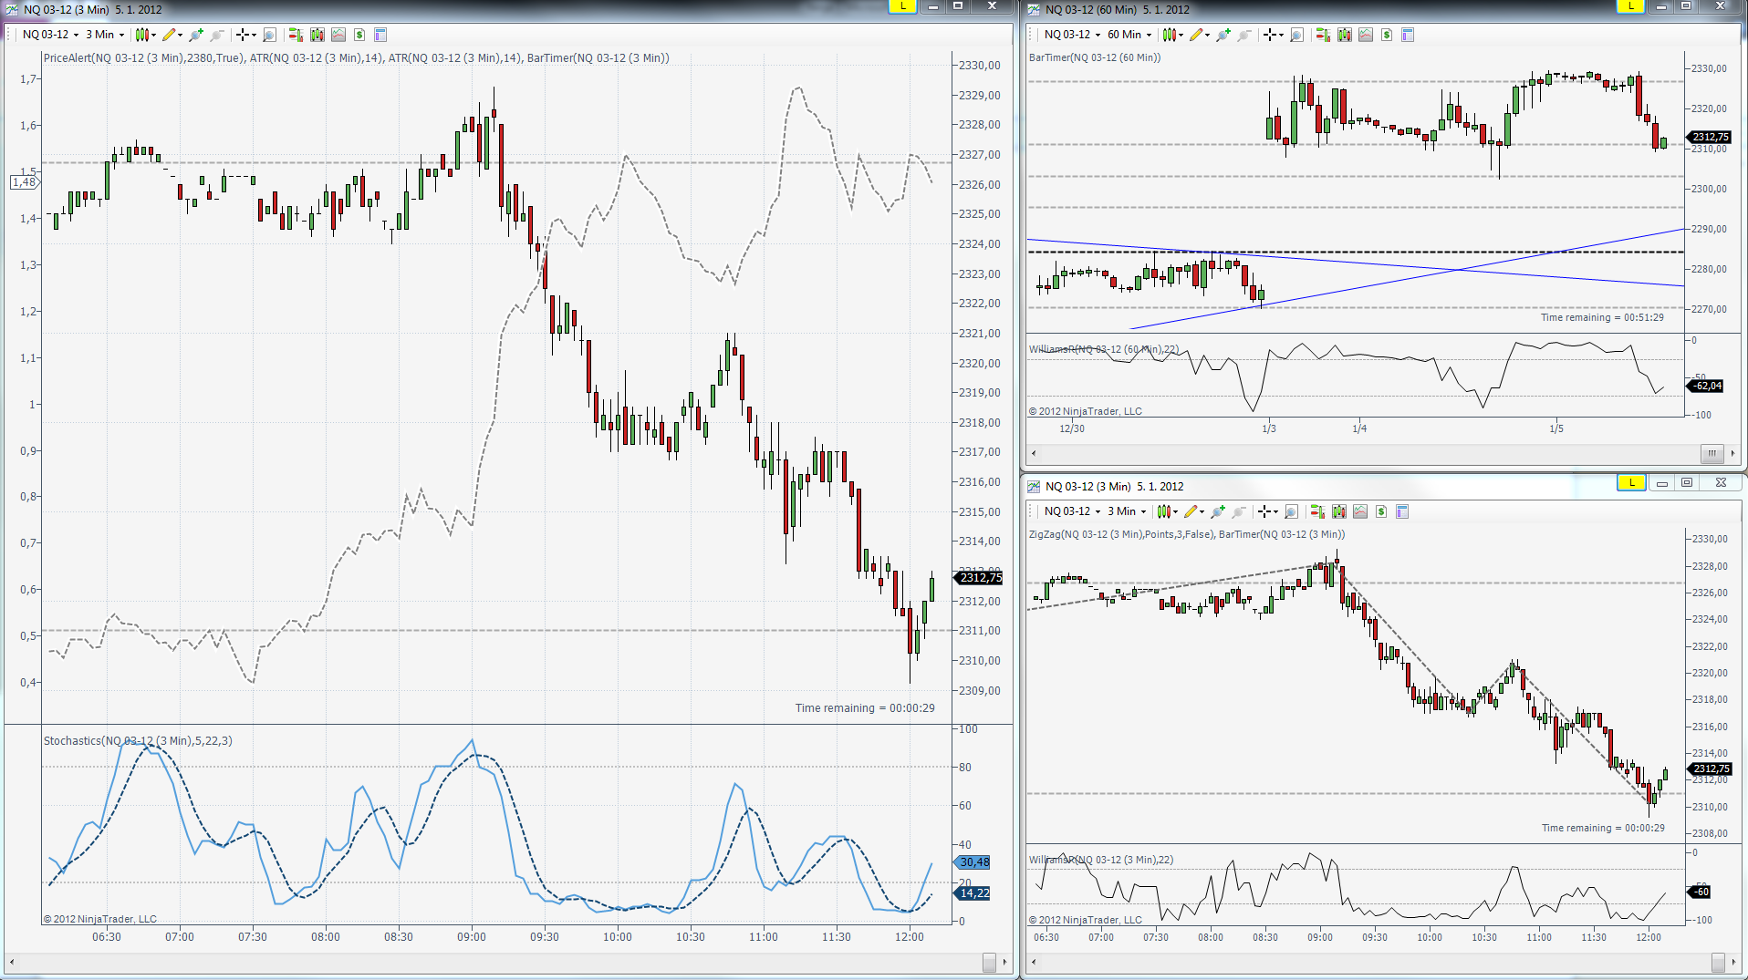1748x980 pixels.
Task: Select crosshair cursor tool in ZigZag chart toolbar
Action: point(1264,511)
